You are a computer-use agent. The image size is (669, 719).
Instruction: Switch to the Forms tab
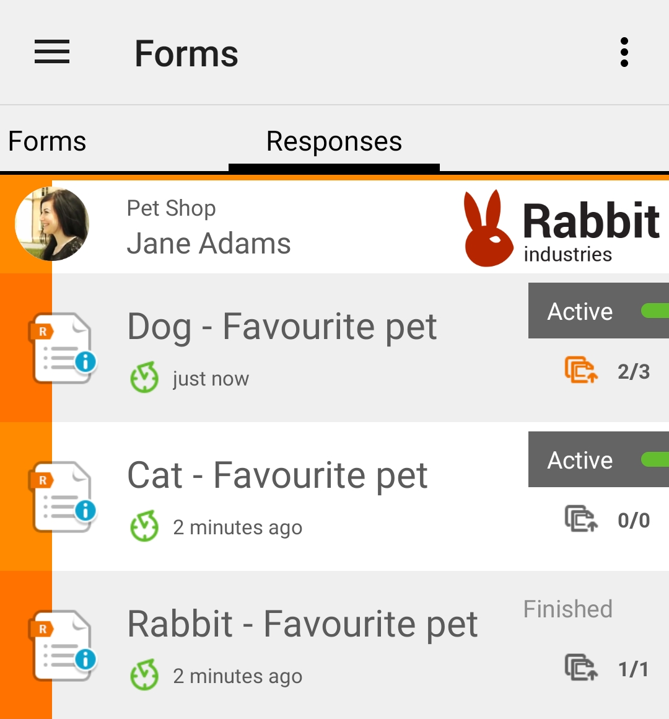point(47,141)
